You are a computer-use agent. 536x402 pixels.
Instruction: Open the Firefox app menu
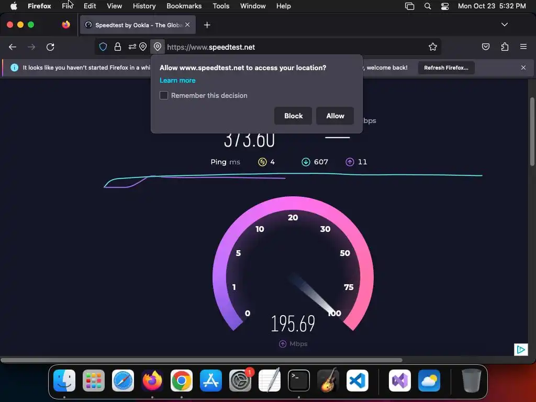(x=39, y=6)
